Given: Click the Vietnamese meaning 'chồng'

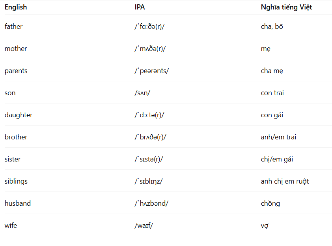Looking at the screenshot, I should tap(270, 203).
